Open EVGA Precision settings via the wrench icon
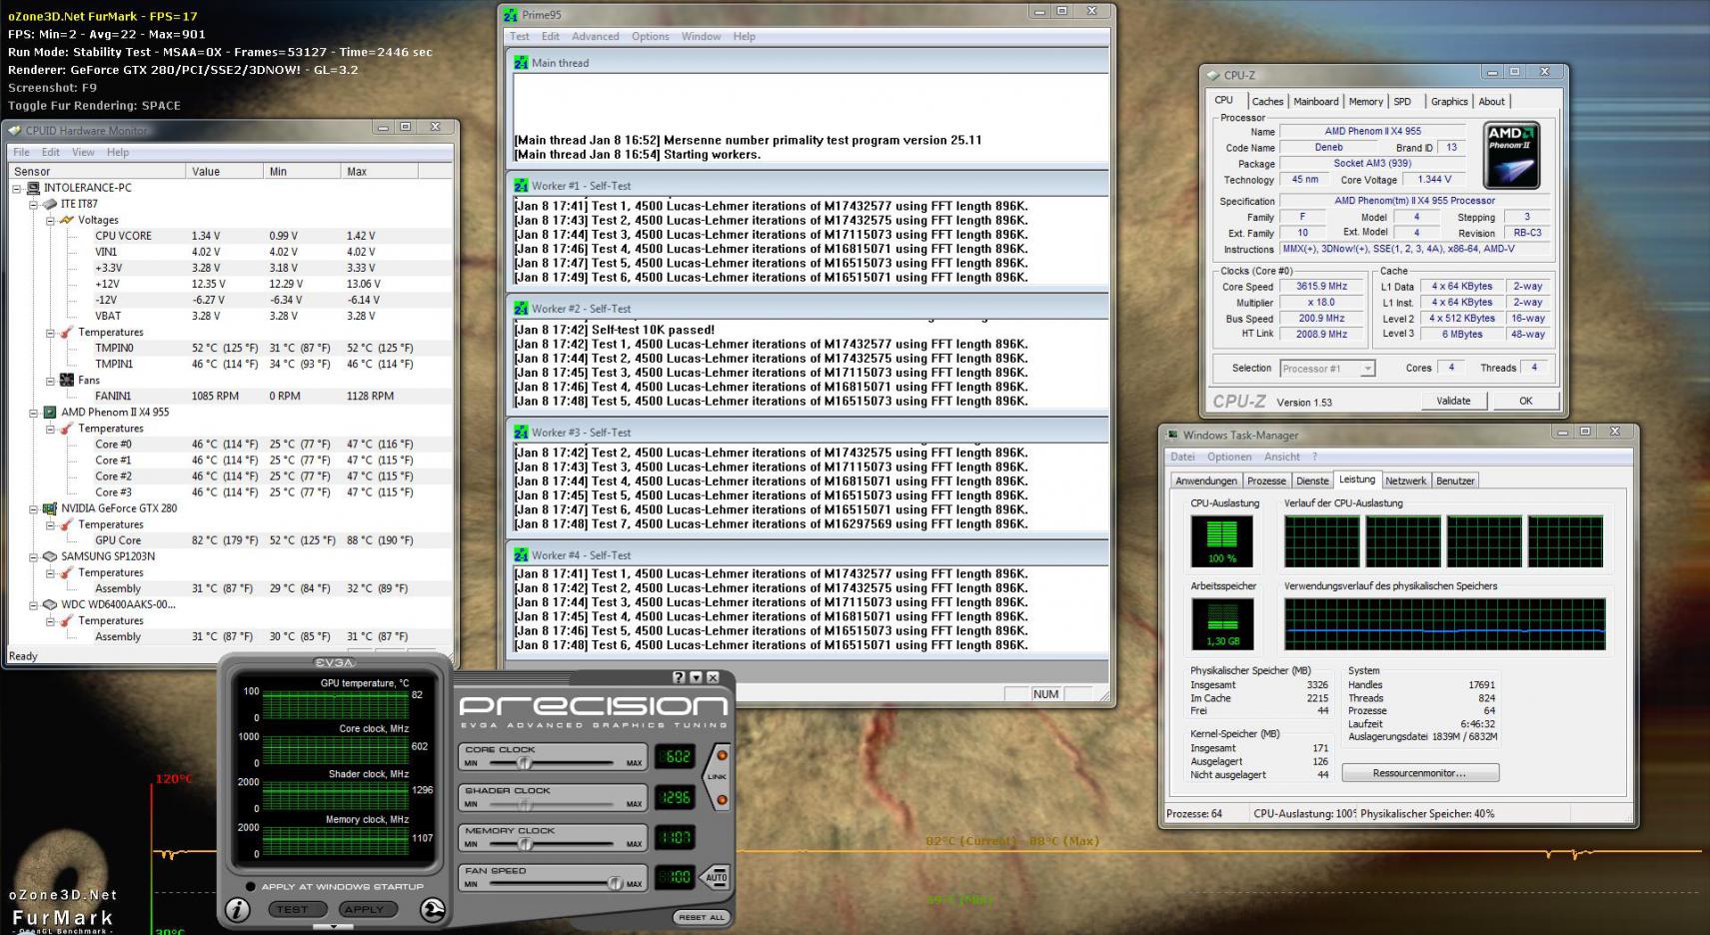The width and height of the screenshot is (1710, 935). [x=432, y=909]
